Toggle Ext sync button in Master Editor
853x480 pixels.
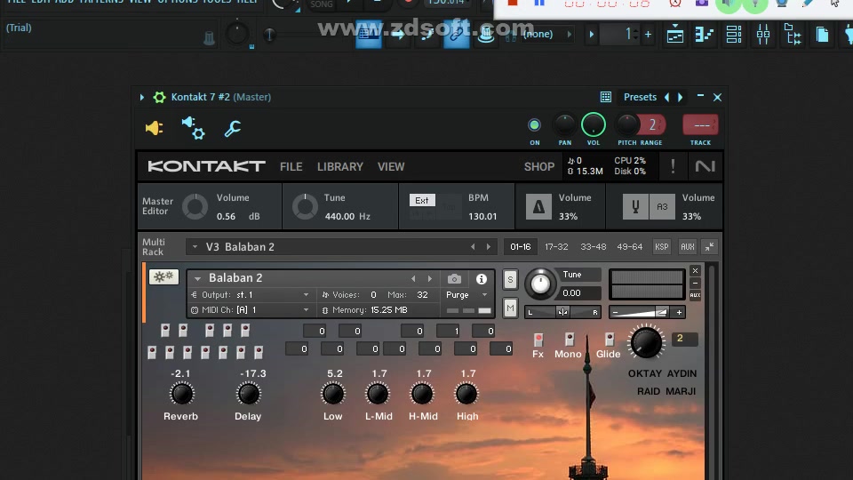[x=421, y=200]
